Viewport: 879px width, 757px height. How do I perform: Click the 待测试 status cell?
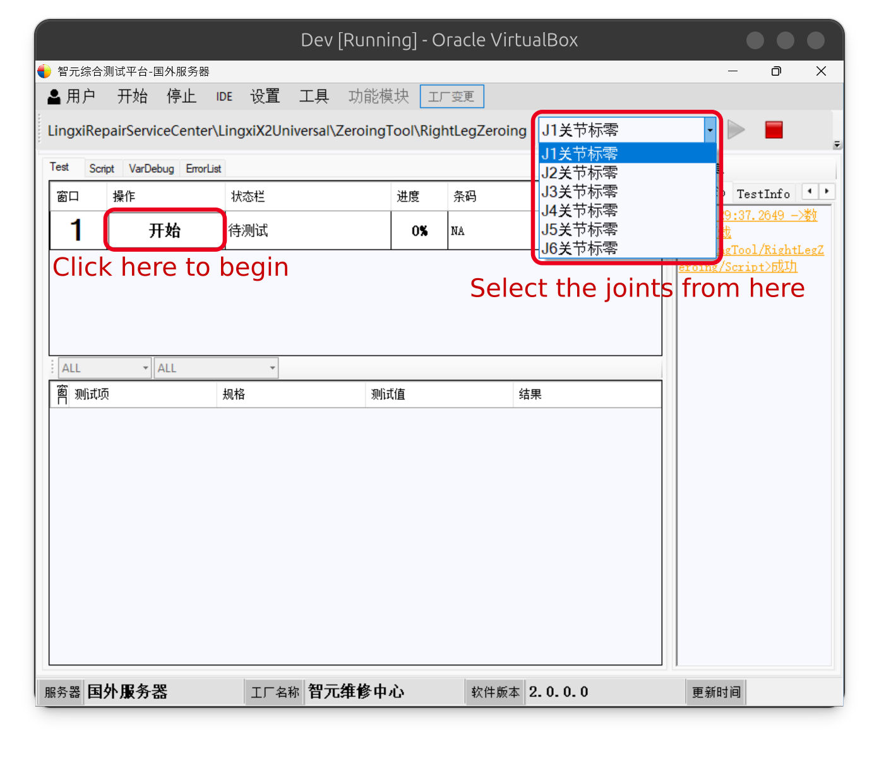click(308, 230)
